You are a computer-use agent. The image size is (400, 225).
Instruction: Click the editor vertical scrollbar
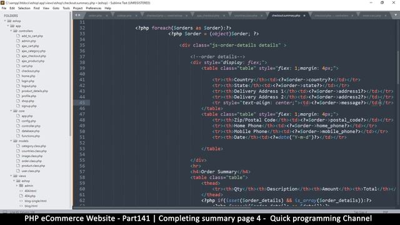point(398,67)
